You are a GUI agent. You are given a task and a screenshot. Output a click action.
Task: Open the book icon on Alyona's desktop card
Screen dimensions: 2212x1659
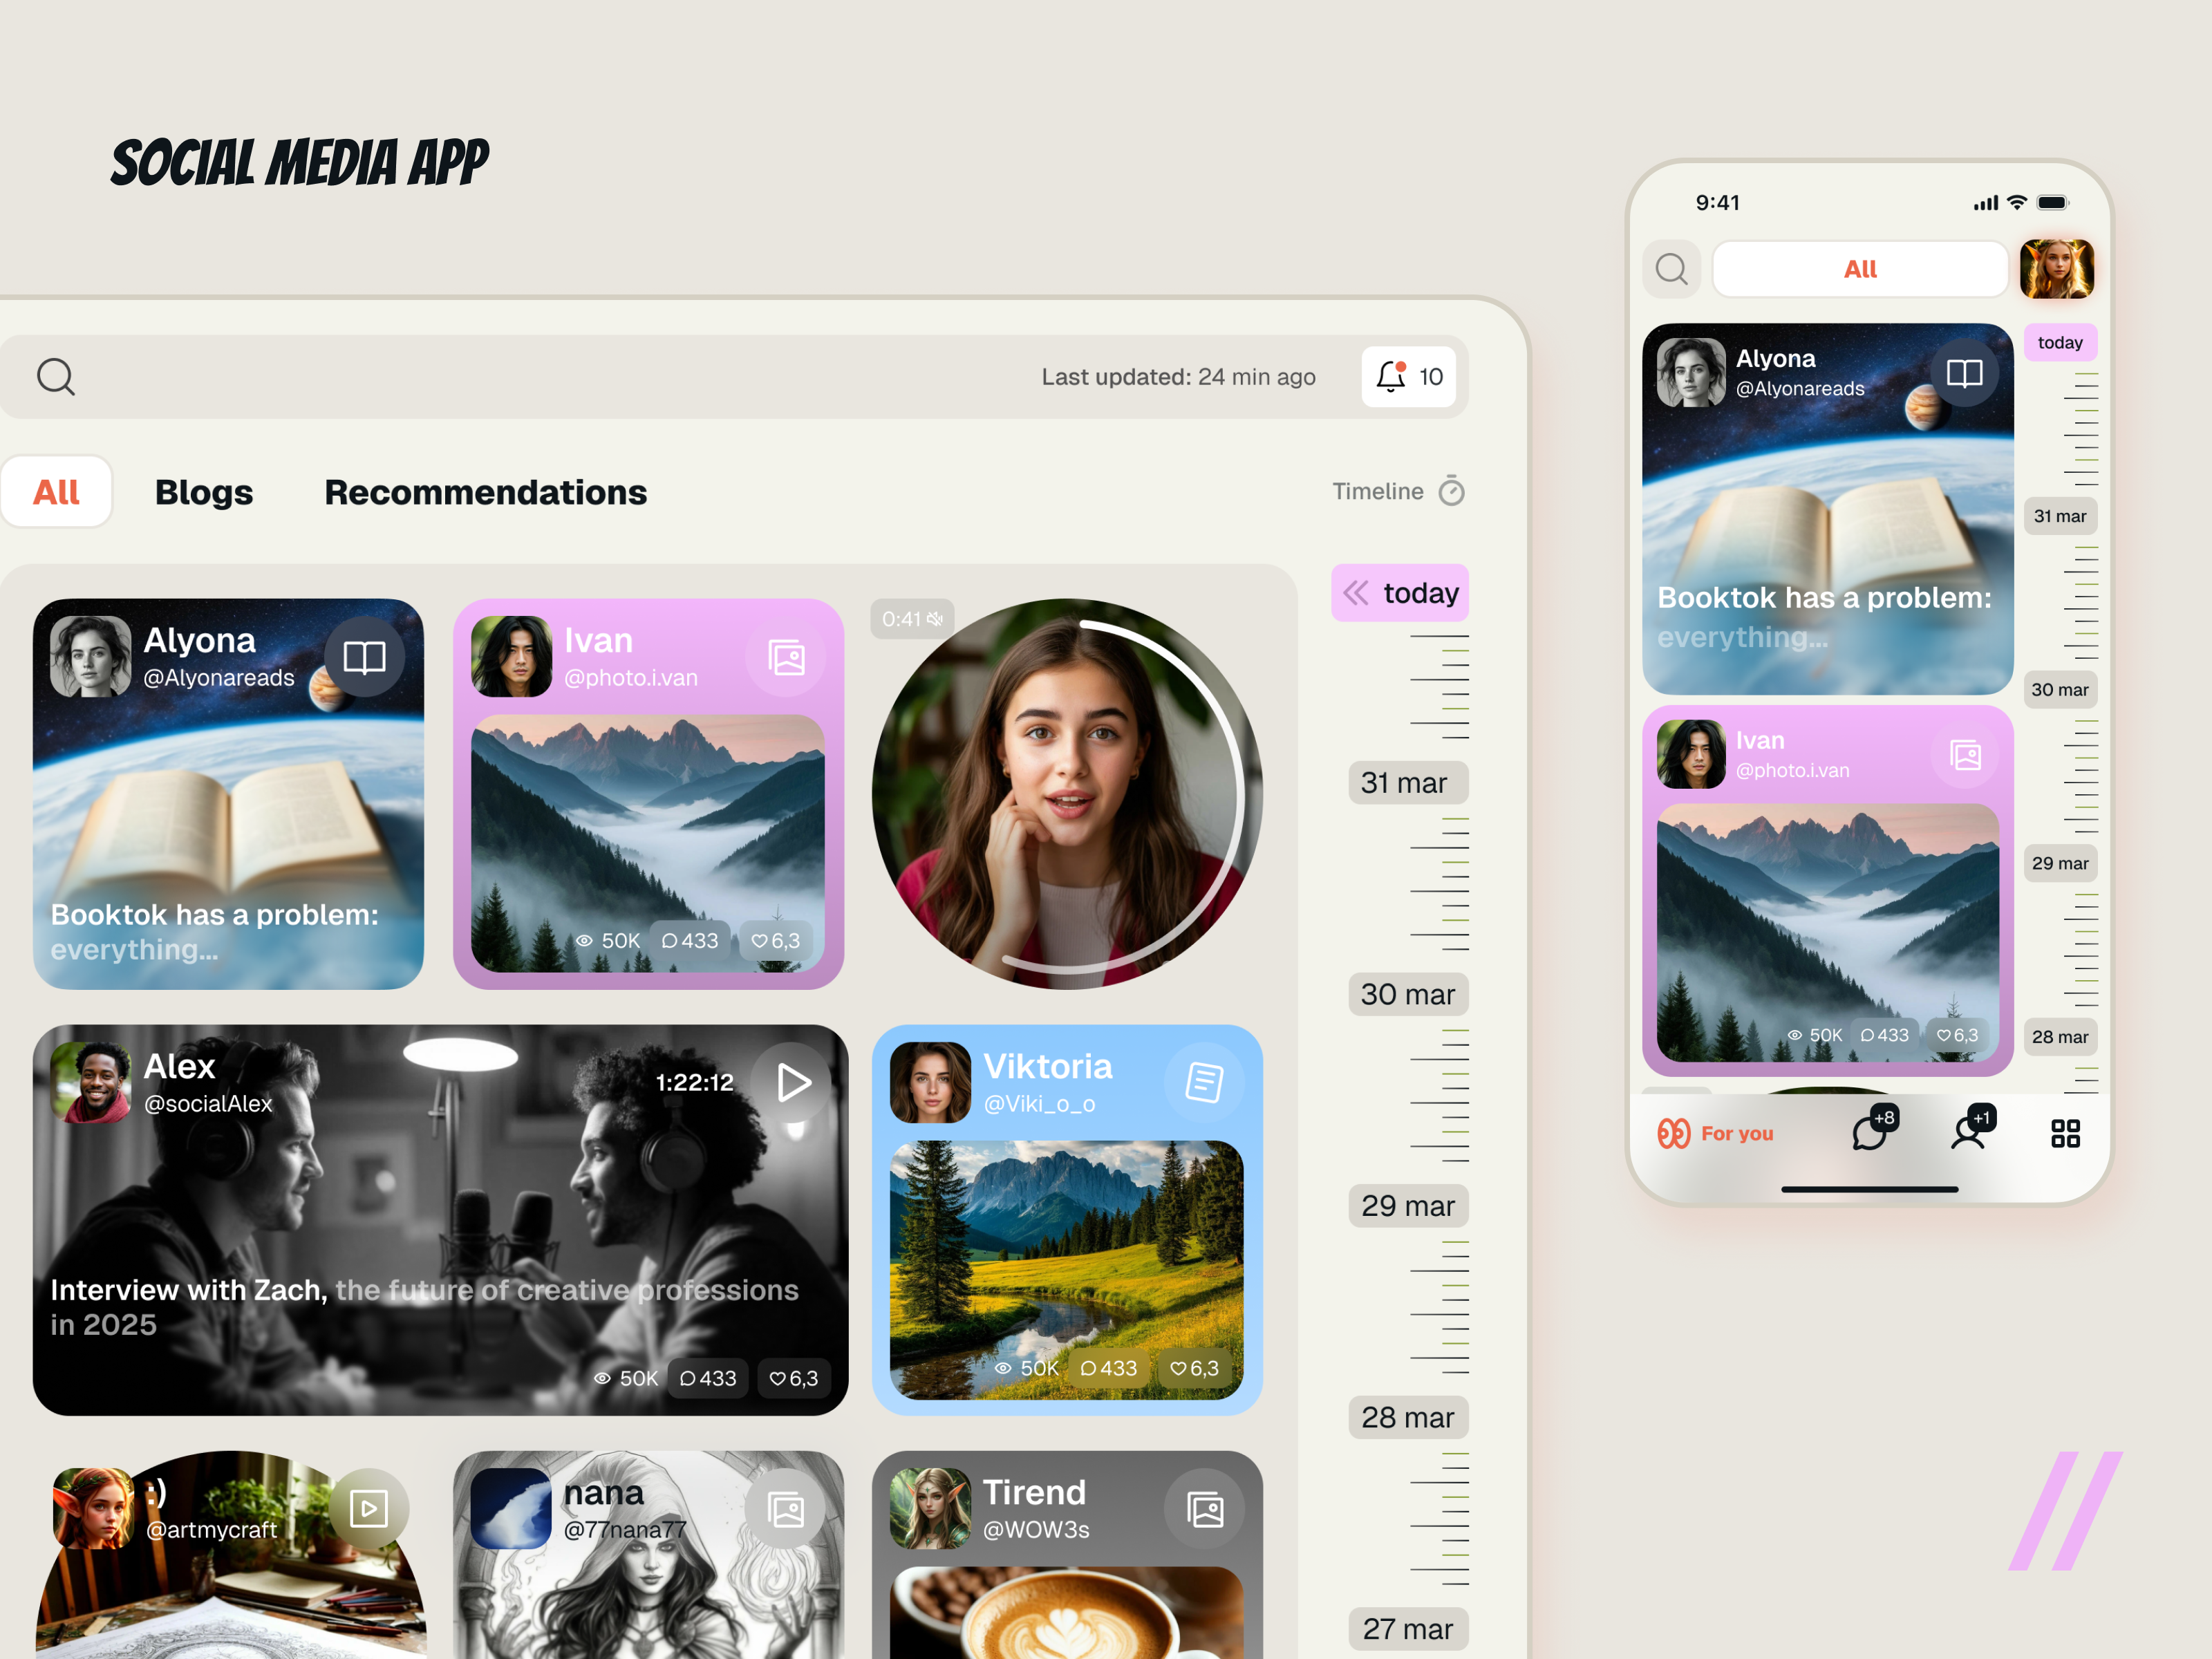365,657
